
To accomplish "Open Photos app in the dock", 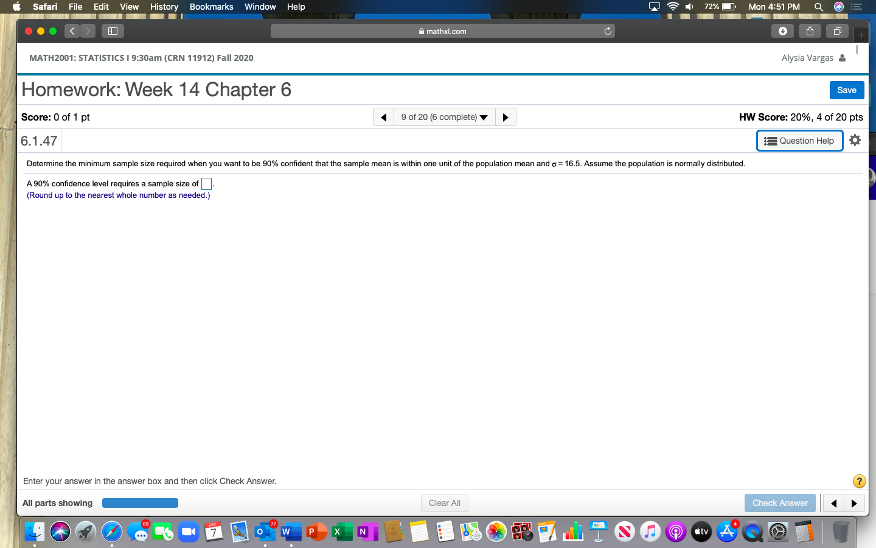I will tap(496, 532).
